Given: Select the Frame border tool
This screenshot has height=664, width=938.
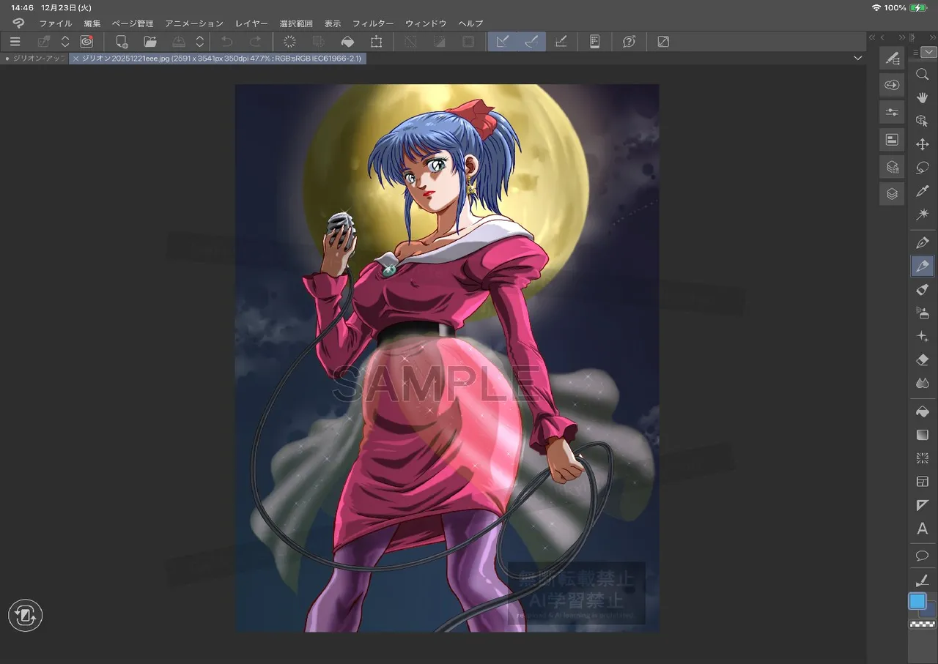Looking at the screenshot, I should (x=922, y=482).
